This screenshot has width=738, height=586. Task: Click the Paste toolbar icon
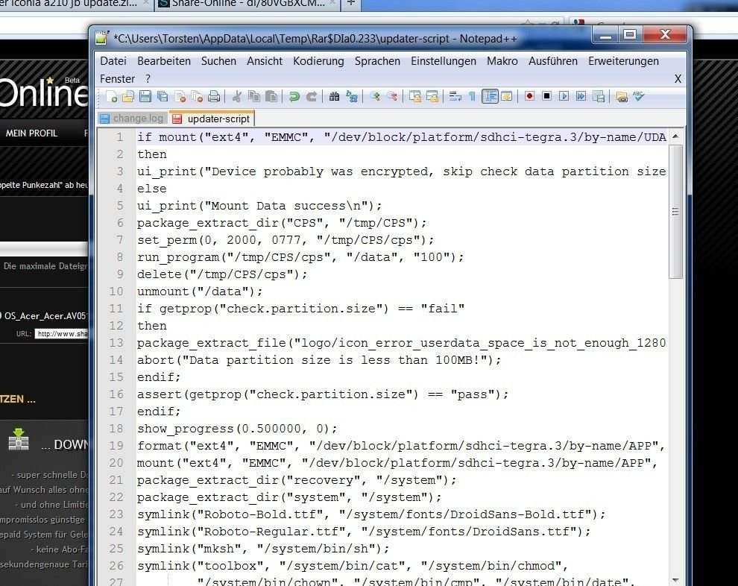coord(271,96)
